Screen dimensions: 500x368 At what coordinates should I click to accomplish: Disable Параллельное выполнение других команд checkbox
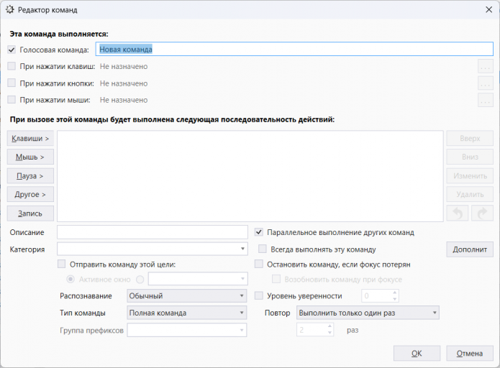click(x=259, y=232)
